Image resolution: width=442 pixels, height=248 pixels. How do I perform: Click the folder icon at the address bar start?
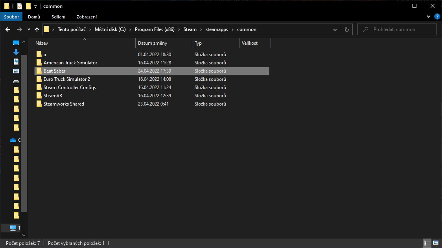coord(46,29)
